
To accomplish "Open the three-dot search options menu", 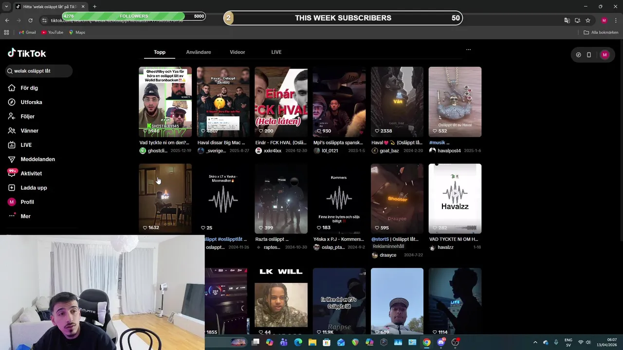I will (468, 50).
